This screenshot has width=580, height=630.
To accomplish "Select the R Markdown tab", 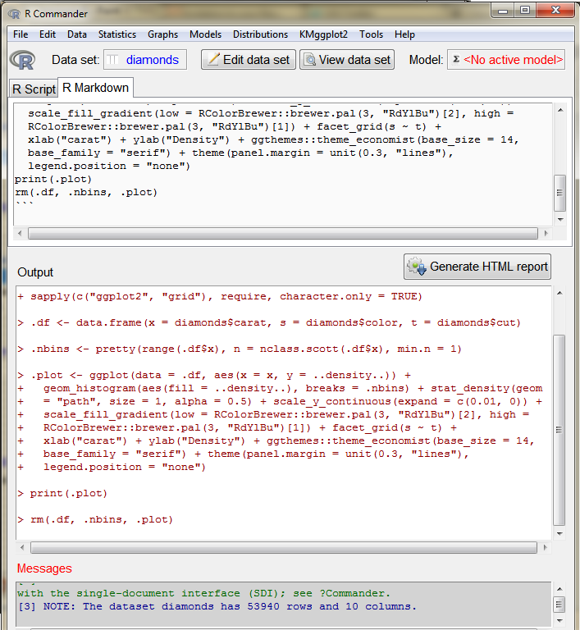I will coord(94,89).
